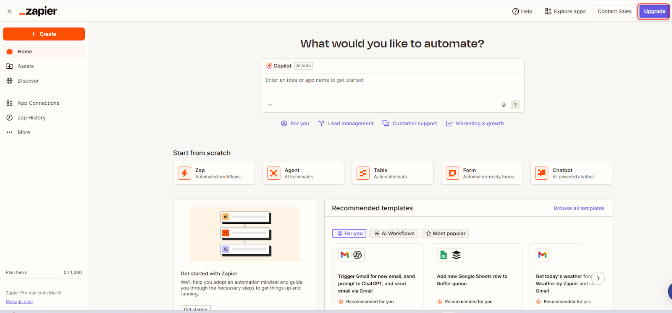The width and height of the screenshot is (672, 313).
Task: Open Home in the sidebar
Action: [44, 52]
